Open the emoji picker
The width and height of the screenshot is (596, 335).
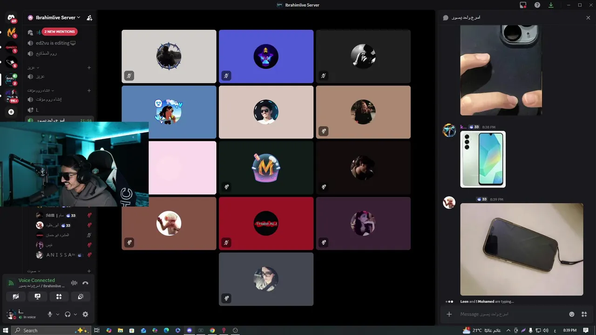tap(571, 314)
